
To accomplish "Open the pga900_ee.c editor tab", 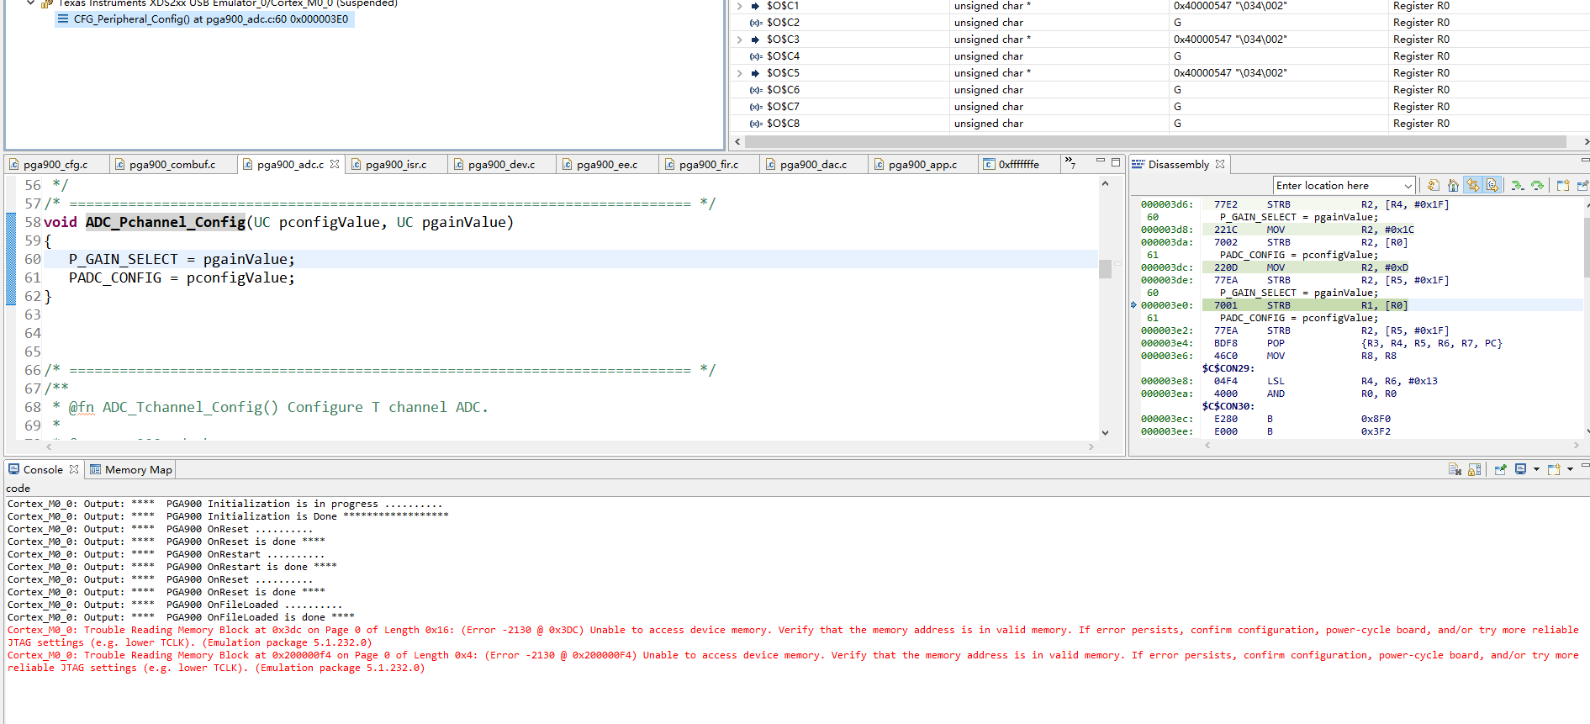I will pyautogui.click(x=606, y=164).
